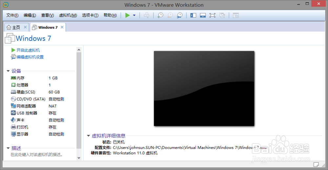Select the 60 GB hard disk value

pyautogui.click(x=54, y=92)
